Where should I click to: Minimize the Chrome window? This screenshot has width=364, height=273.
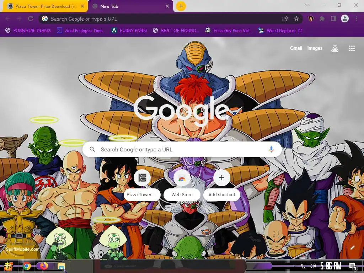323,5
